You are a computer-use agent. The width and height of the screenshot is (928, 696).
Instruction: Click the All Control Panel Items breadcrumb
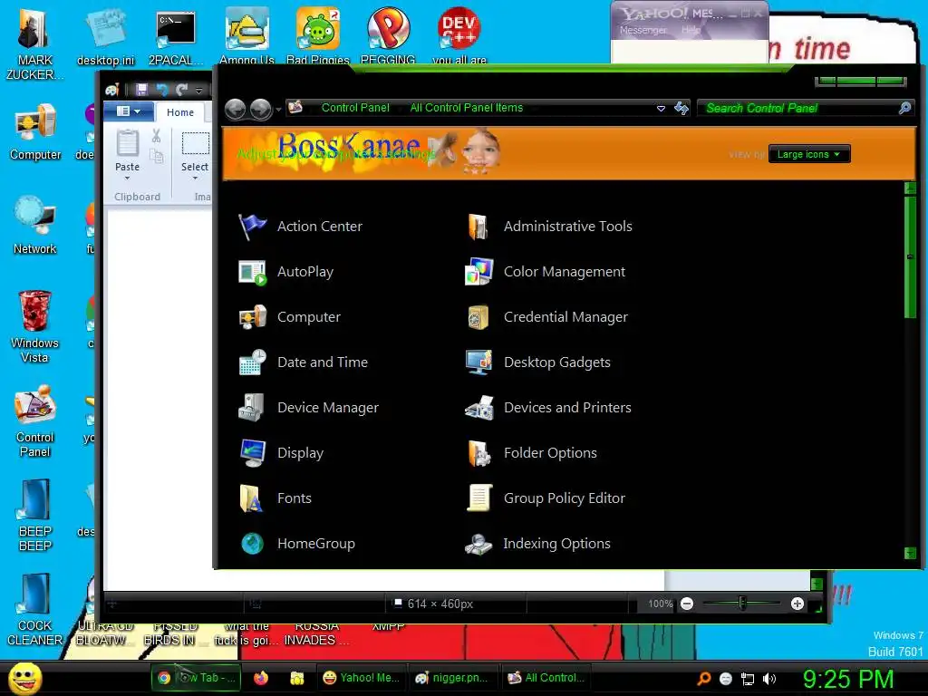pyautogui.click(x=467, y=108)
